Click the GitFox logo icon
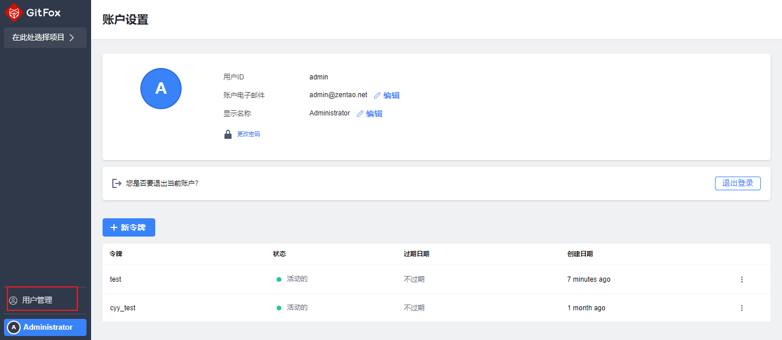 coord(13,12)
